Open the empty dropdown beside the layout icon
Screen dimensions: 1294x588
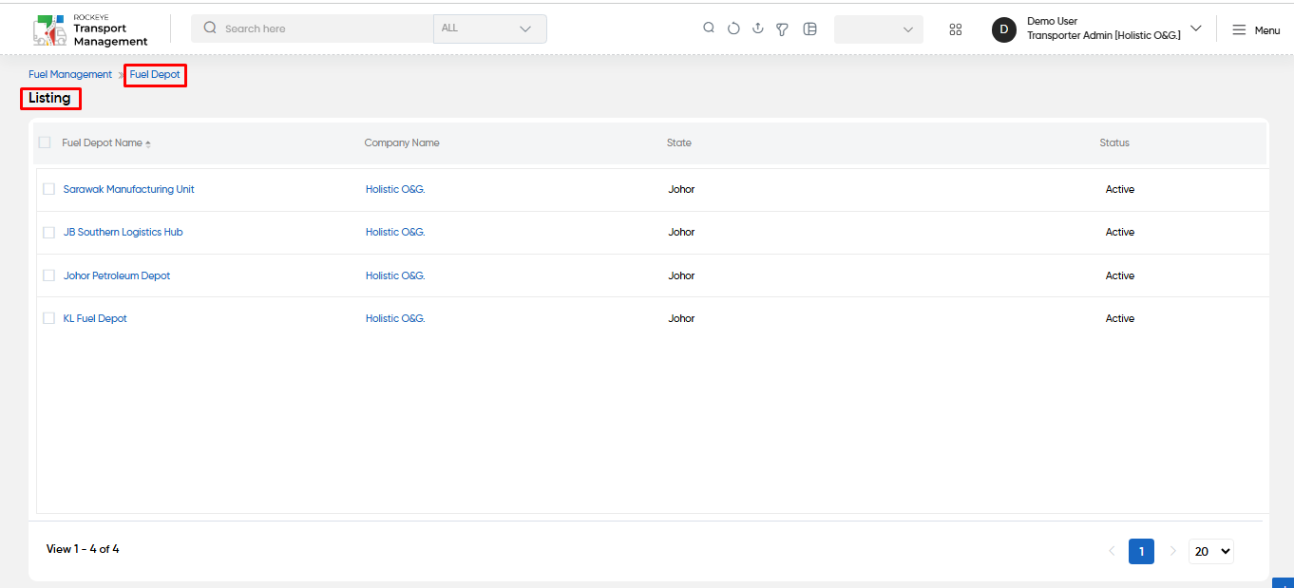879,29
